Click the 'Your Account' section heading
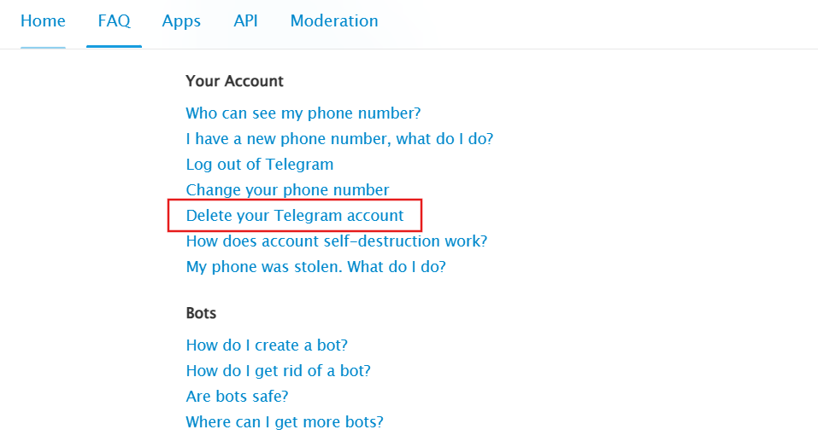 [234, 81]
